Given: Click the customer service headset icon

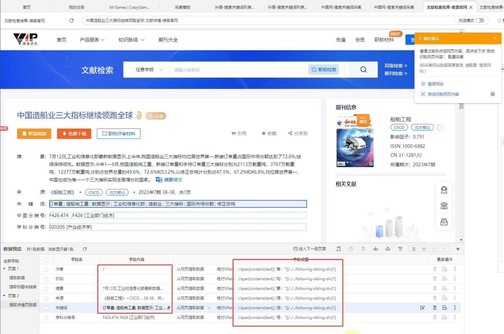Looking at the screenshot, I should 444,190.
